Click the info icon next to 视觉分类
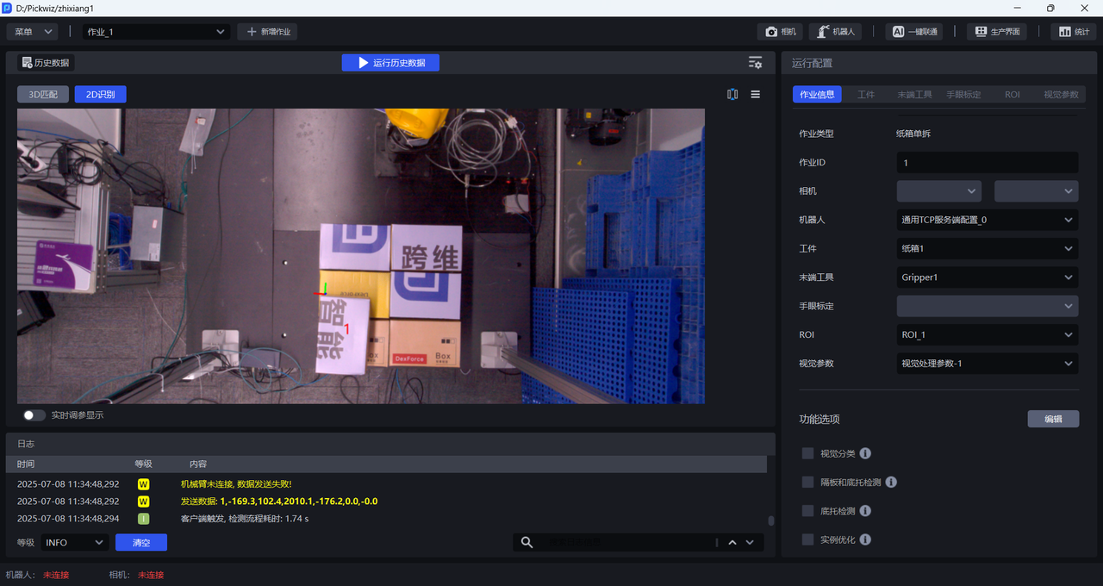The height and width of the screenshot is (586, 1103). coord(865,453)
